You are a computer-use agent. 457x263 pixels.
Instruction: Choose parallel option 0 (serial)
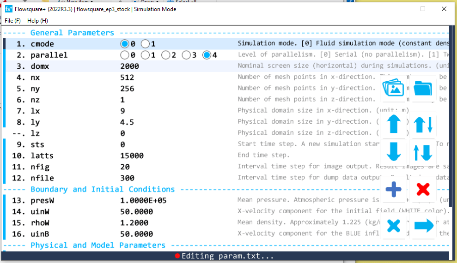click(x=125, y=55)
